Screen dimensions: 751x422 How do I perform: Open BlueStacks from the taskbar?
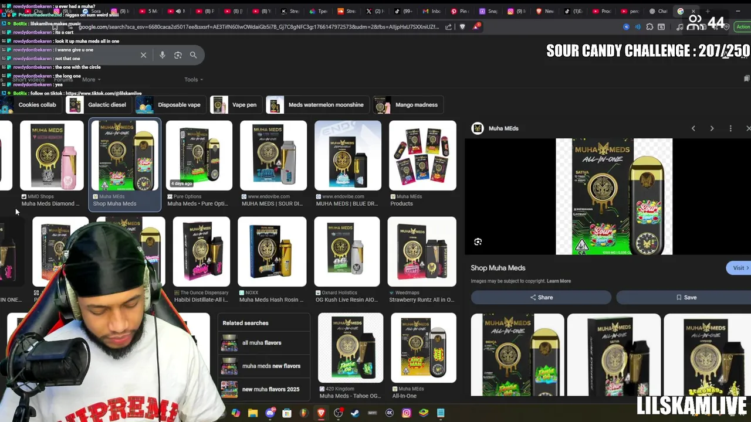pos(423,413)
